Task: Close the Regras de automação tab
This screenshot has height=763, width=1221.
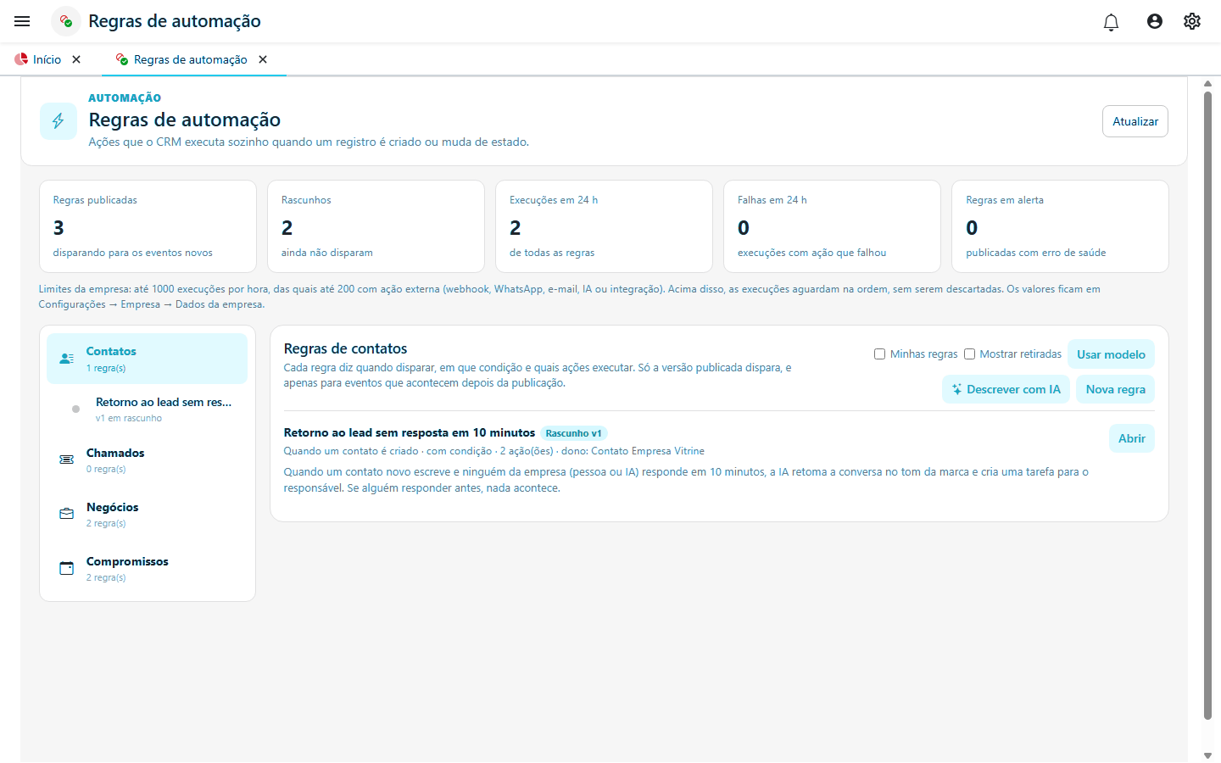Action: coord(263,59)
